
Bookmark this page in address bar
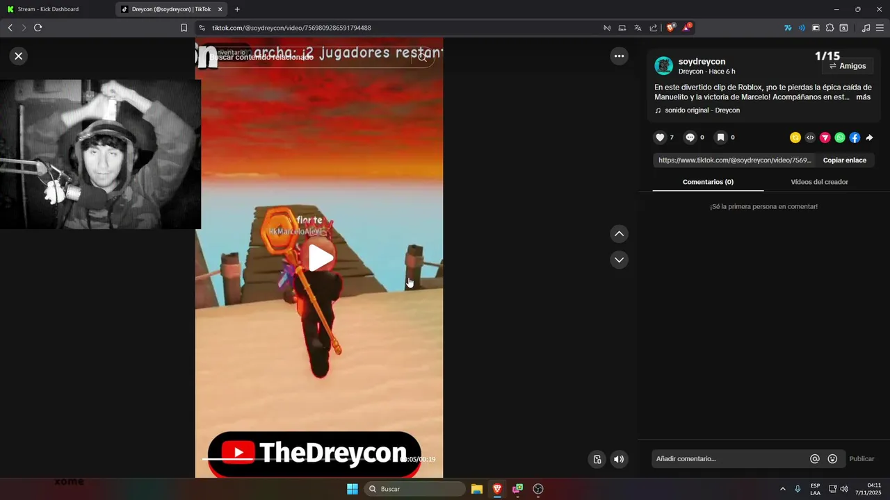(x=184, y=28)
